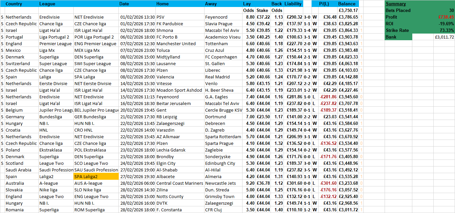Click the Summary title cell
Image resolution: width=455 pixels, height=213 pixels.
pyautogui.click(x=396, y=4)
